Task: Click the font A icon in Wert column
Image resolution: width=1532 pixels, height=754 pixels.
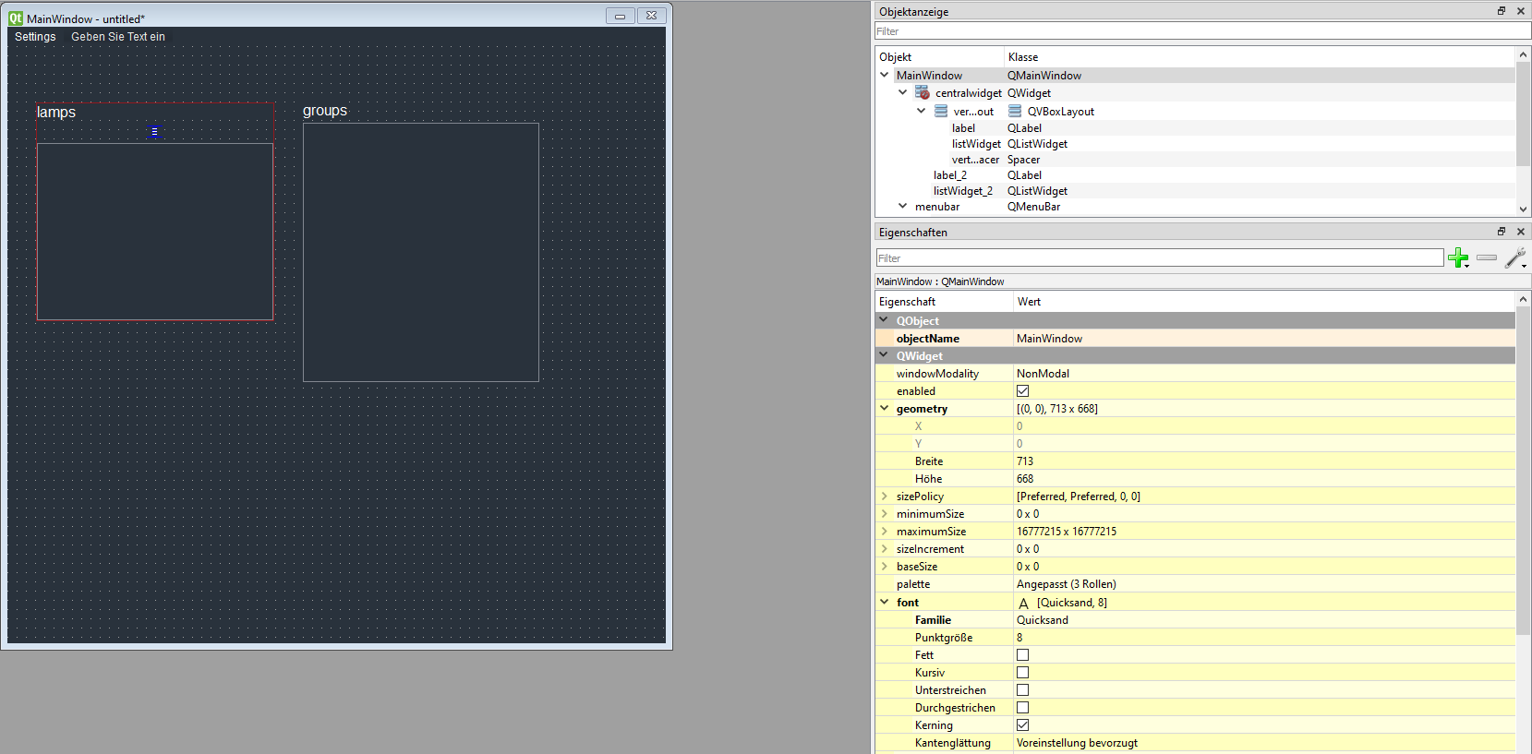Action: click(1023, 603)
